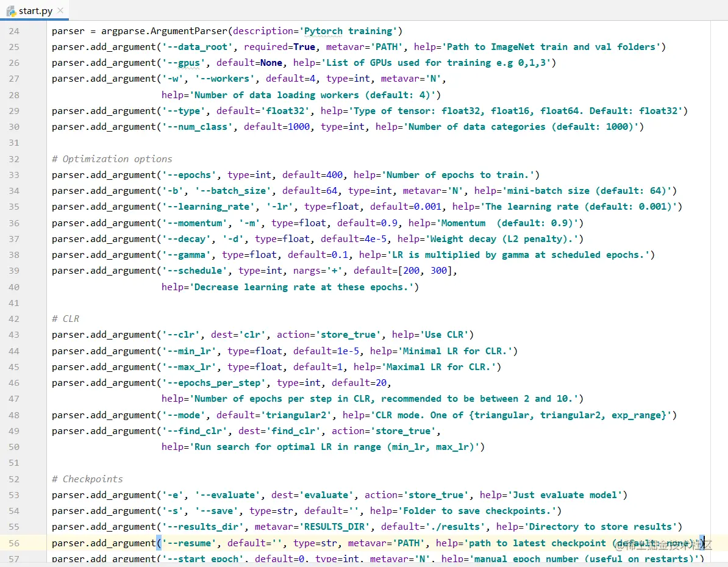
Task: Click 'Weight decay (L2 penalty).' help text
Action: (x=504, y=239)
